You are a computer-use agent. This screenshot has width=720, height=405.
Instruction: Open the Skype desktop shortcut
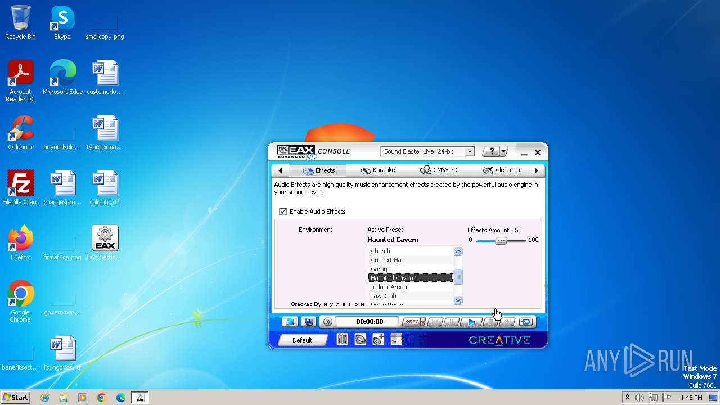point(62,22)
